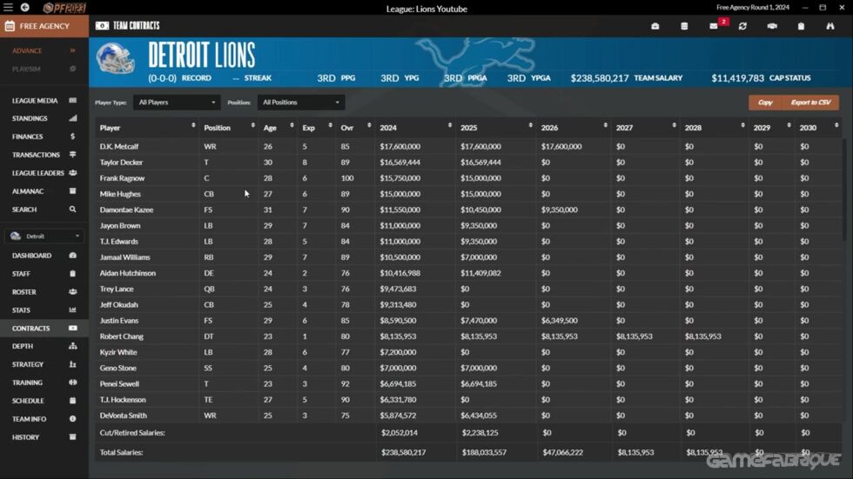Select Contracts in the sidebar
Image resolution: width=853 pixels, height=479 pixels.
pos(44,328)
